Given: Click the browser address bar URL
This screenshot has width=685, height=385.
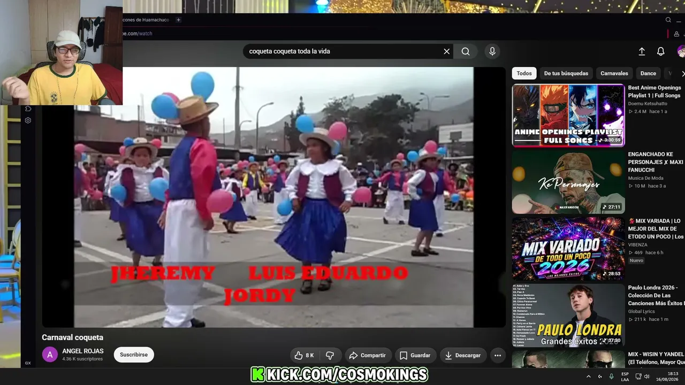Looking at the screenshot, I should [x=138, y=33].
